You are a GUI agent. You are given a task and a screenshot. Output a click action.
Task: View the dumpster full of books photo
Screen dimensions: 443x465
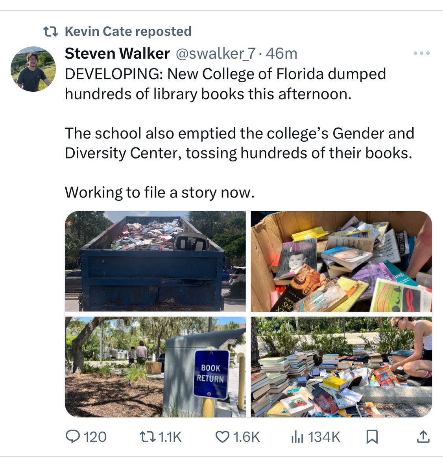pyautogui.click(x=155, y=261)
